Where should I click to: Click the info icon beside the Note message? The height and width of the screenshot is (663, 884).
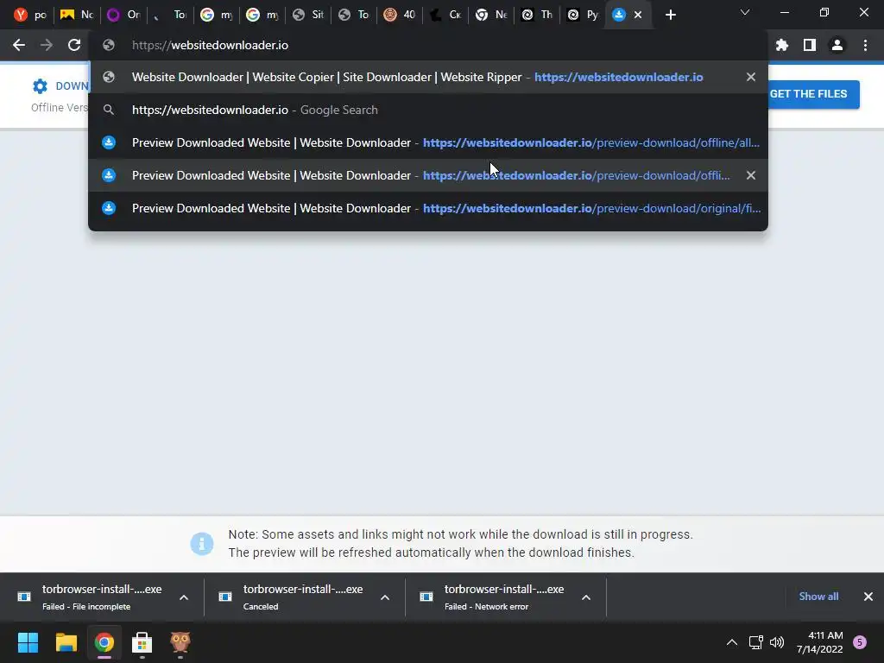pos(202,544)
